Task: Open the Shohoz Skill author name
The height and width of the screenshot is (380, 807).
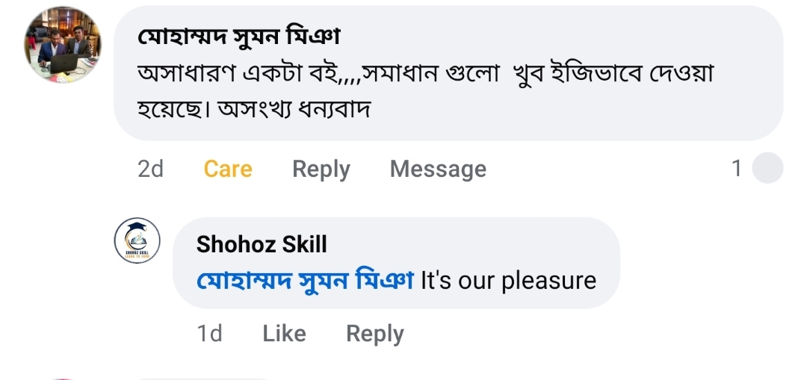Action: tap(262, 244)
